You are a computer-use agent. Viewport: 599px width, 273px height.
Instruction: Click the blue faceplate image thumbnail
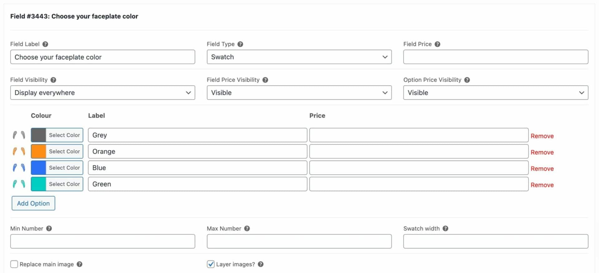click(19, 168)
